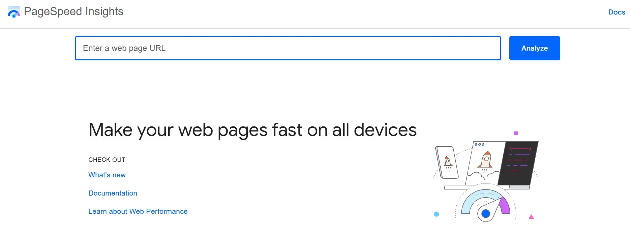
Task: Click the CHECK OUT label
Action: (107, 159)
